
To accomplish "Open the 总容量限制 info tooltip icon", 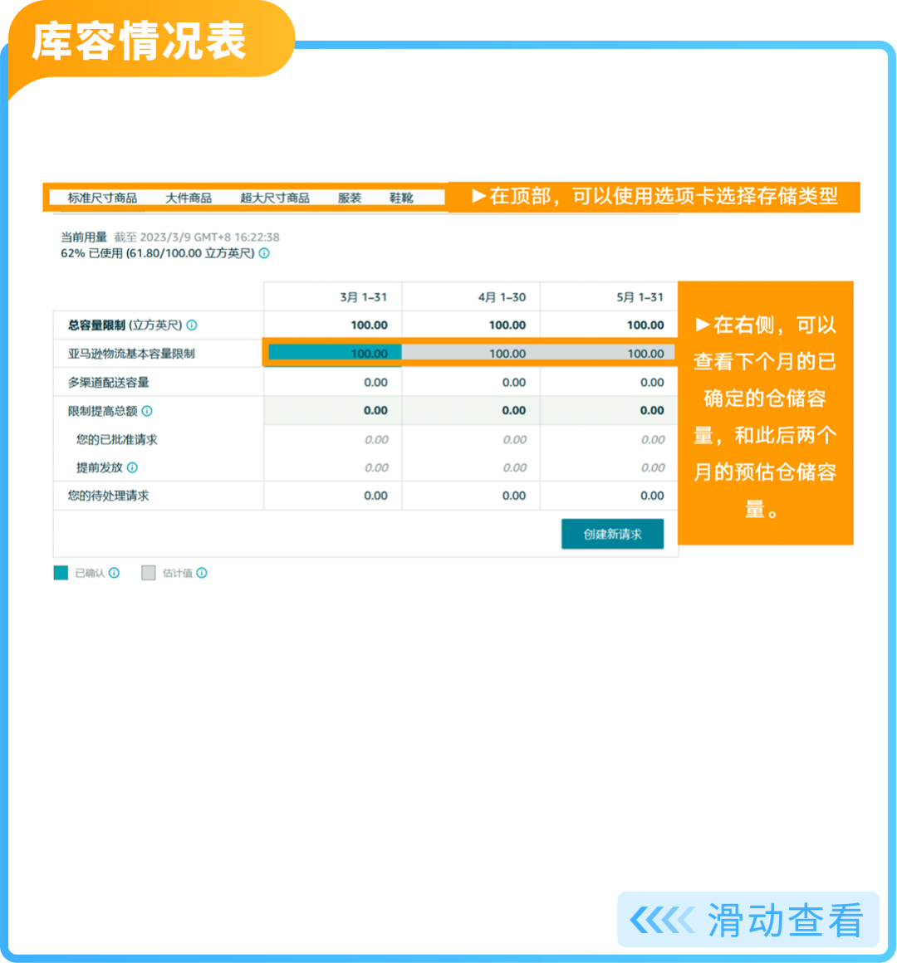I will pos(193,325).
